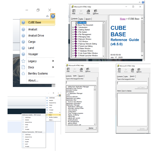Expand the 5 Managing Data tree node
This screenshot has width=162, height=151.
click(x=73, y=37)
